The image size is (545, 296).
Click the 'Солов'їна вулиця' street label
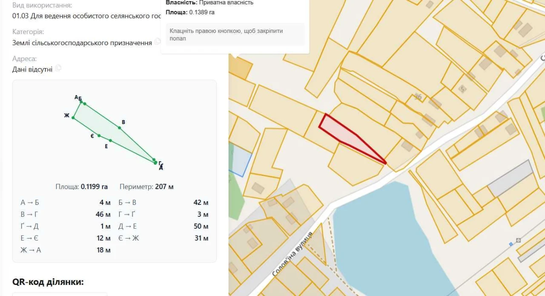292,254
